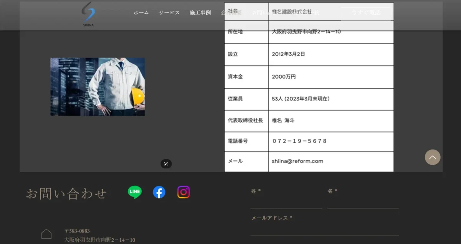Click the email shiina@reform.com in the table

[x=298, y=161]
